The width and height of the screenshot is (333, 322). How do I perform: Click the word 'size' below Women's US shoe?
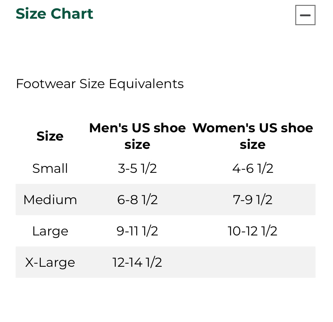click(x=253, y=145)
